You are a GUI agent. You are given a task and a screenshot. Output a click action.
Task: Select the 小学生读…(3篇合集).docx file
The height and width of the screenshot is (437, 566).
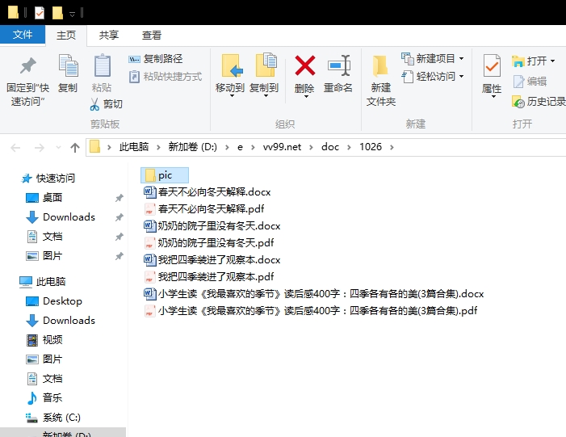coord(314,293)
